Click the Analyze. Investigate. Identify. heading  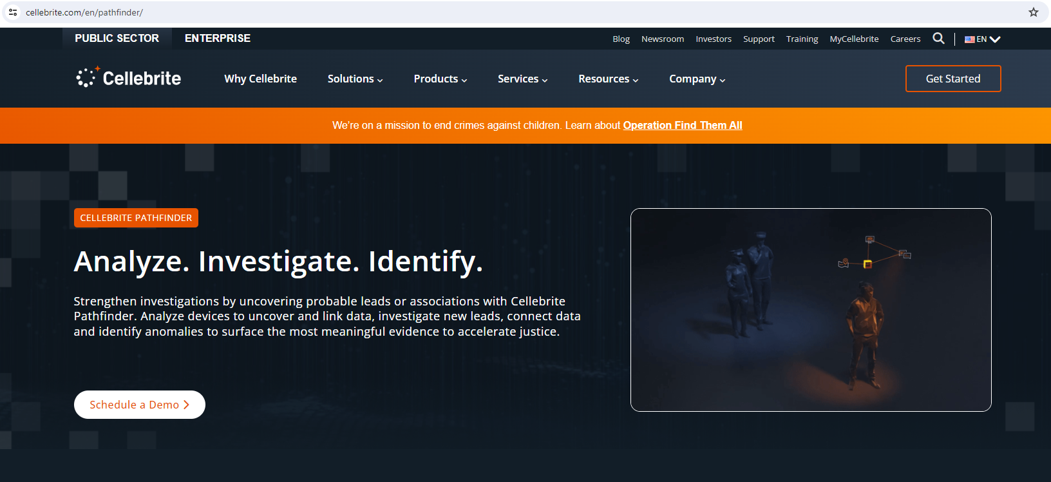(x=278, y=262)
